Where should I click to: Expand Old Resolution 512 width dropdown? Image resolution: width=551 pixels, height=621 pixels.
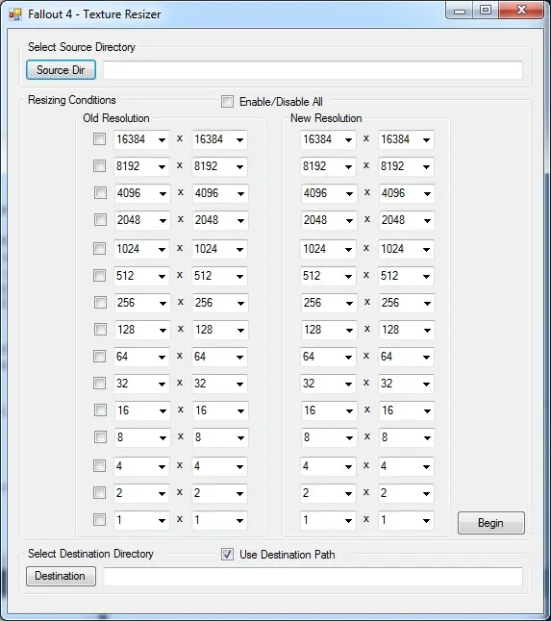141,277
